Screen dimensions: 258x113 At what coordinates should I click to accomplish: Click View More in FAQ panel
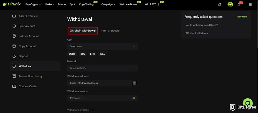click(x=242, y=17)
